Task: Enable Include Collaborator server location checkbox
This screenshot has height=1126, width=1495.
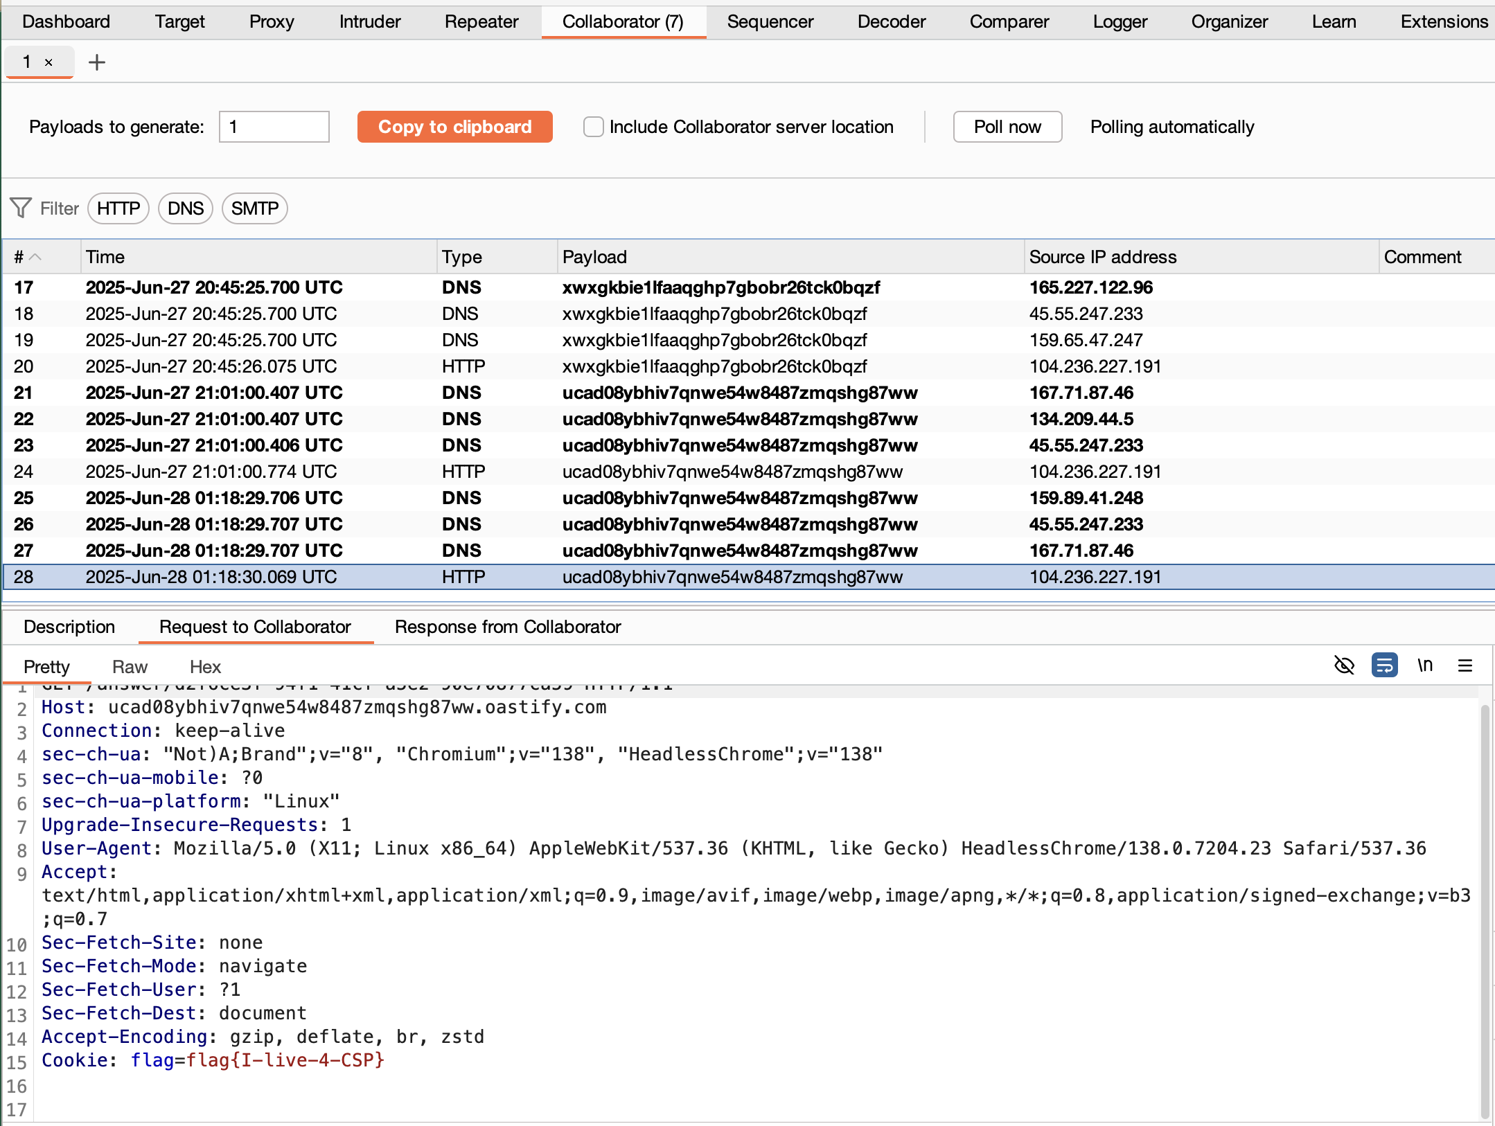Action: click(593, 127)
